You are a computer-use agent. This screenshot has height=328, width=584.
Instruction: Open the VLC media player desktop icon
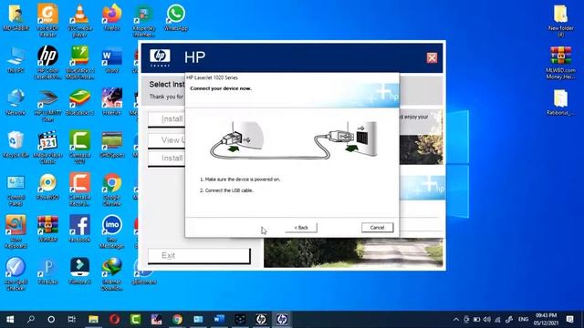click(x=79, y=20)
